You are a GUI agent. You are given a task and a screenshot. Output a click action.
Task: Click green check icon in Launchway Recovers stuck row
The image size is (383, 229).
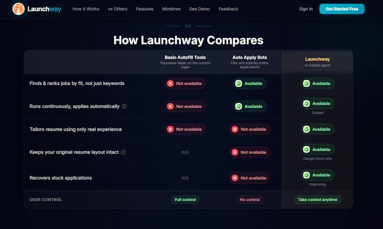click(306, 175)
